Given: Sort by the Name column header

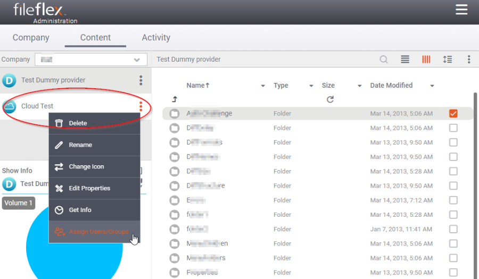Looking at the screenshot, I should point(198,86).
